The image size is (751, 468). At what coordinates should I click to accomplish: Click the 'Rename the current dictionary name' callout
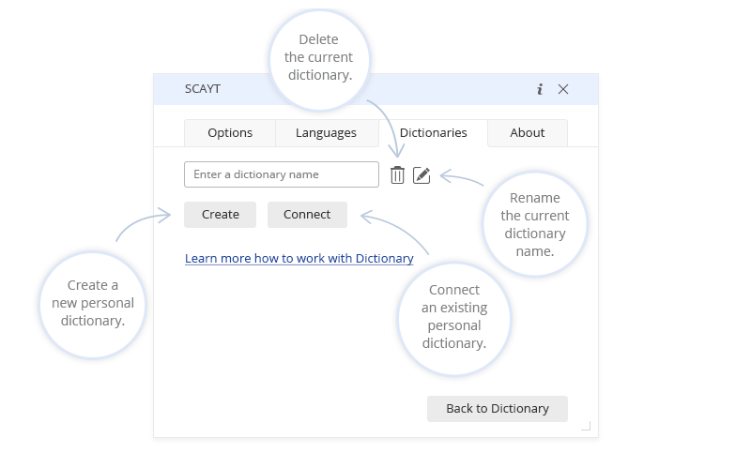point(535,224)
